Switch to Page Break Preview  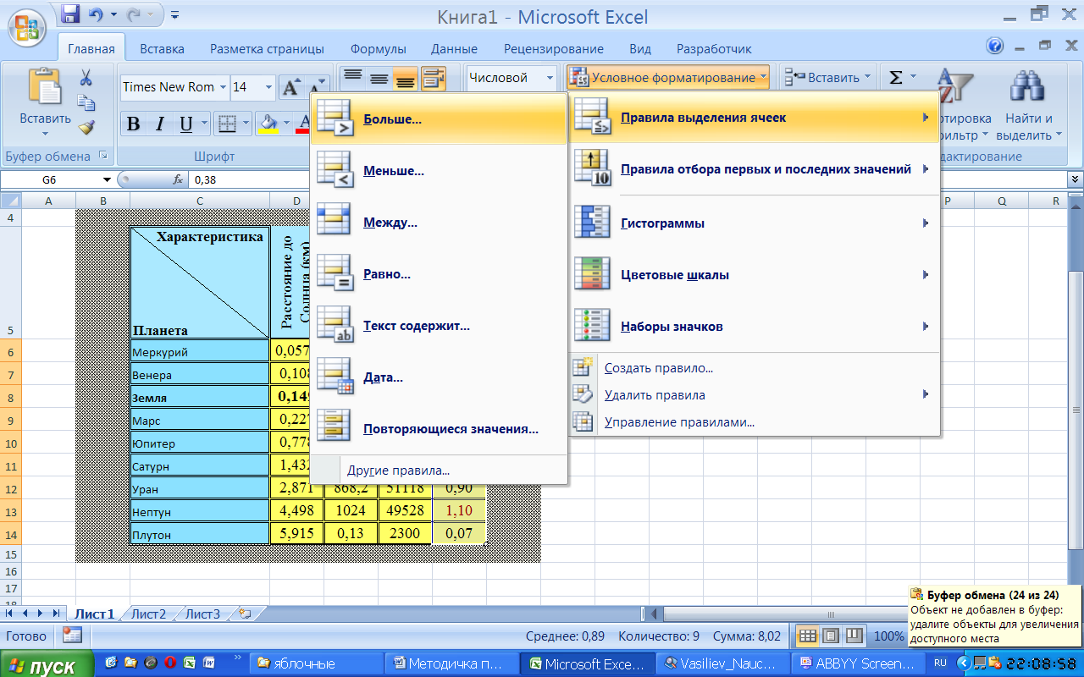coord(854,636)
